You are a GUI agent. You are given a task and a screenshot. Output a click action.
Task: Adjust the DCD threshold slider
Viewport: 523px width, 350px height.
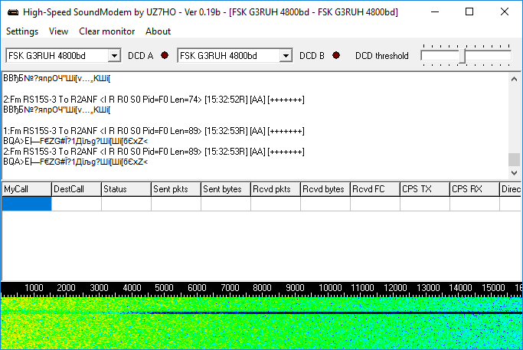click(462, 56)
